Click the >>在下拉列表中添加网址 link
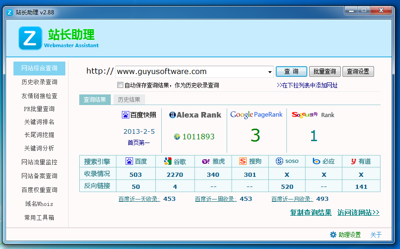Viewport: 400px width, 249px height. (x=307, y=85)
